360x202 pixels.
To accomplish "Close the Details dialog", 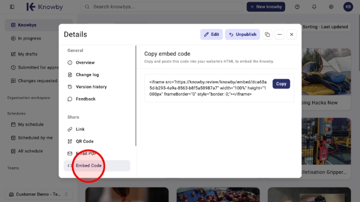I will 291,34.
